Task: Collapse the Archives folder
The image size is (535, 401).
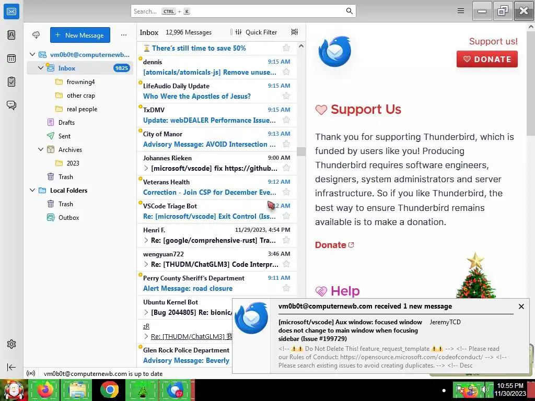Action: coord(41,149)
